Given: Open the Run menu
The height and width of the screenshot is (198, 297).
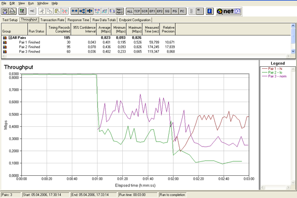Looking at the screenshot, I should 31,3.
